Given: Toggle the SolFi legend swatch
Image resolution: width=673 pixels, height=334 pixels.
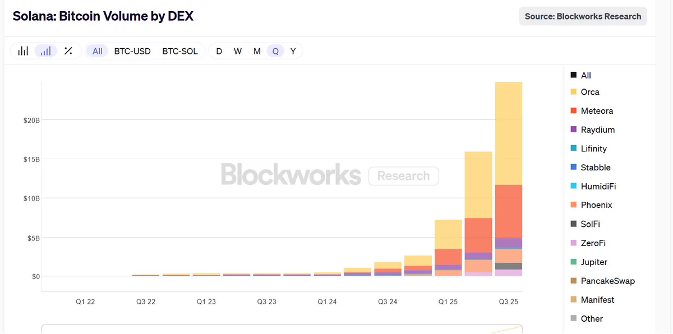Looking at the screenshot, I should click(573, 224).
